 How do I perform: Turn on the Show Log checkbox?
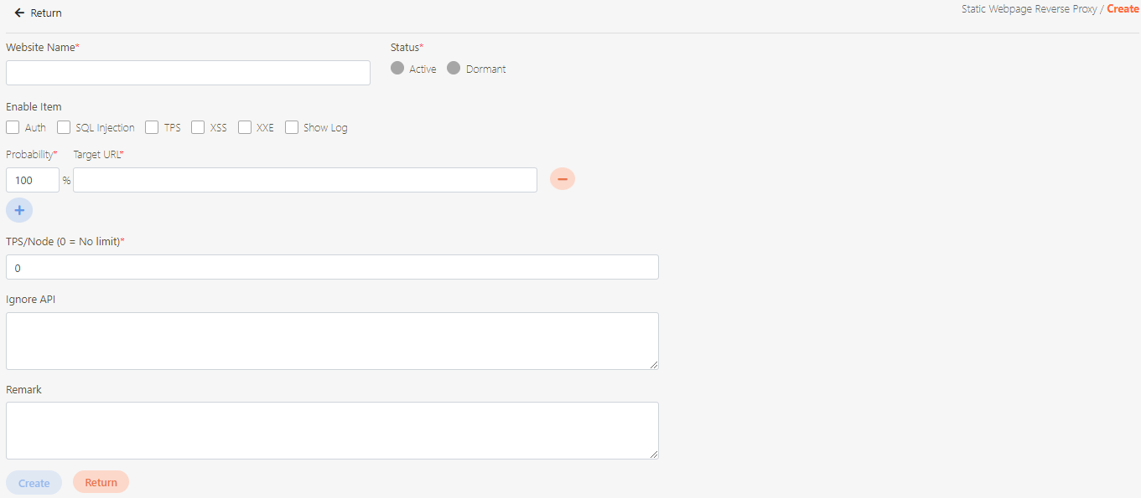292,127
